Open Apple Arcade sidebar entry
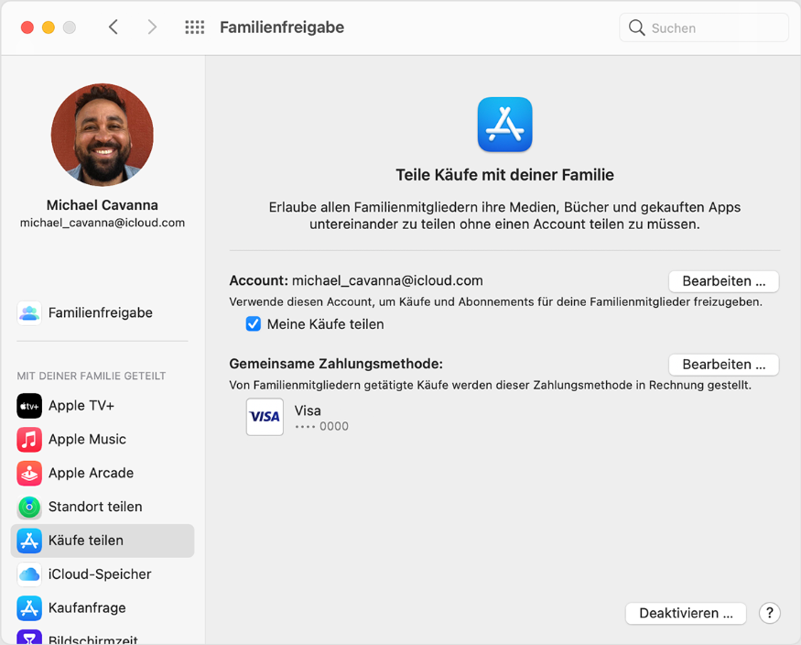This screenshot has height=645, width=801. (x=103, y=474)
